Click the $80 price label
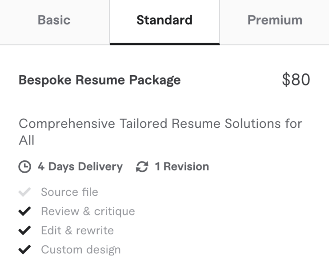This screenshot has height=267, width=329. pos(296,80)
